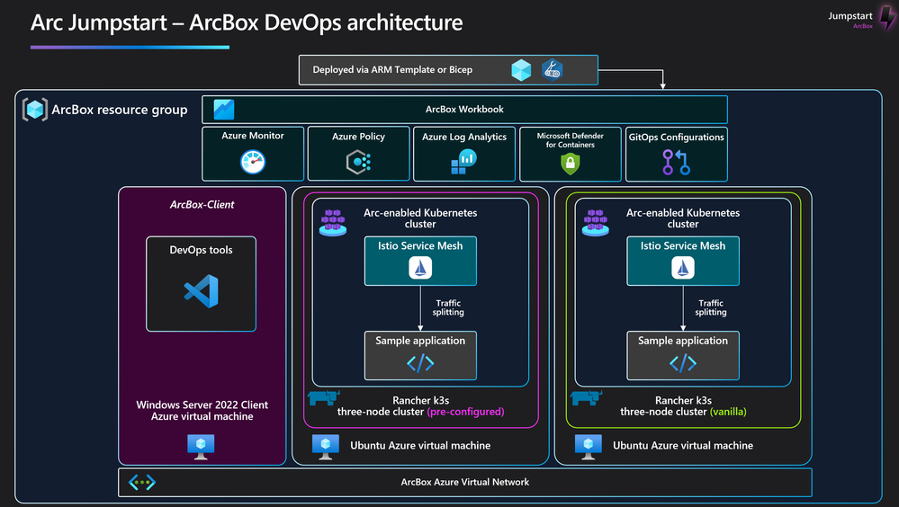Click the Azure Monitor gauge icon
The image size is (899, 507).
[x=253, y=162]
